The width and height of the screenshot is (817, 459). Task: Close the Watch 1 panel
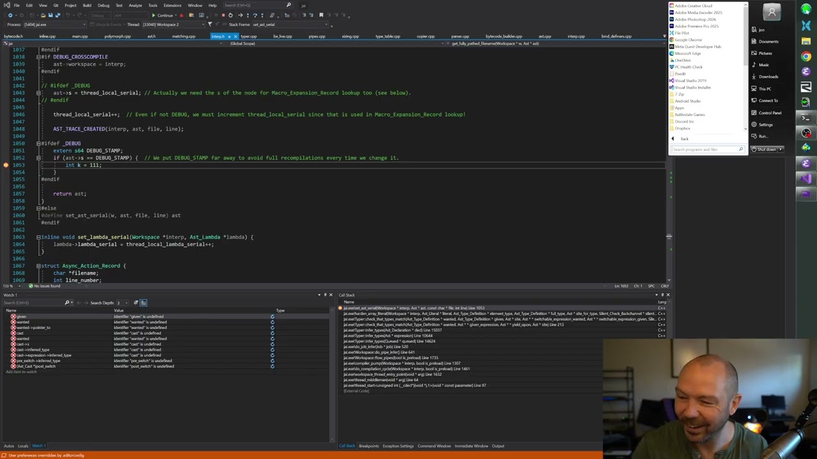point(331,295)
